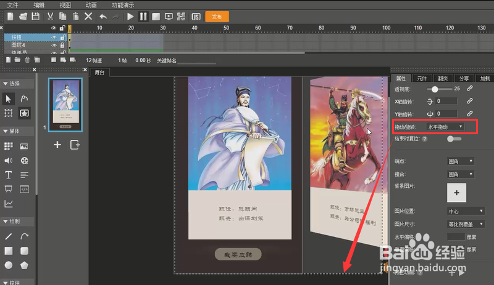Viewport: 494px width, 285px height.
Task: Redo the last undone action
Action: pyautogui.click(x=115, y=17)
